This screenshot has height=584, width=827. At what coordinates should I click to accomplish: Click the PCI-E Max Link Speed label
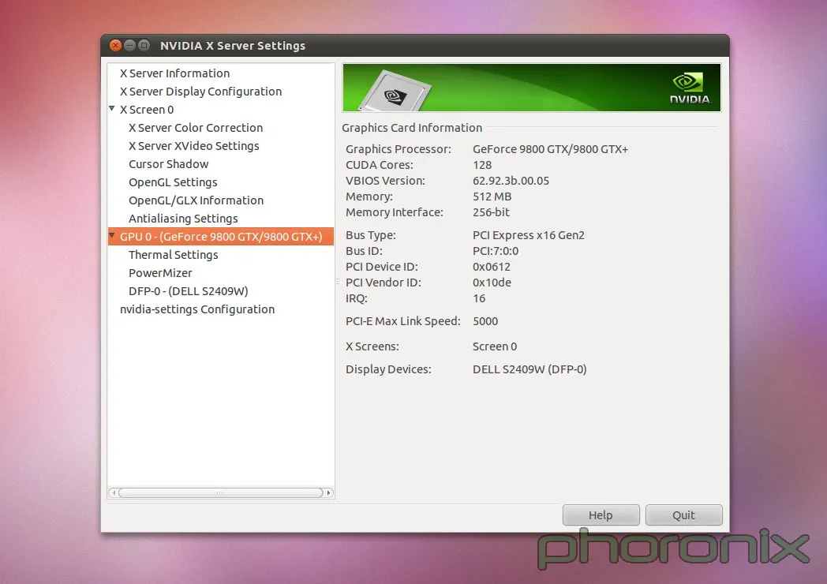point(403,321)
